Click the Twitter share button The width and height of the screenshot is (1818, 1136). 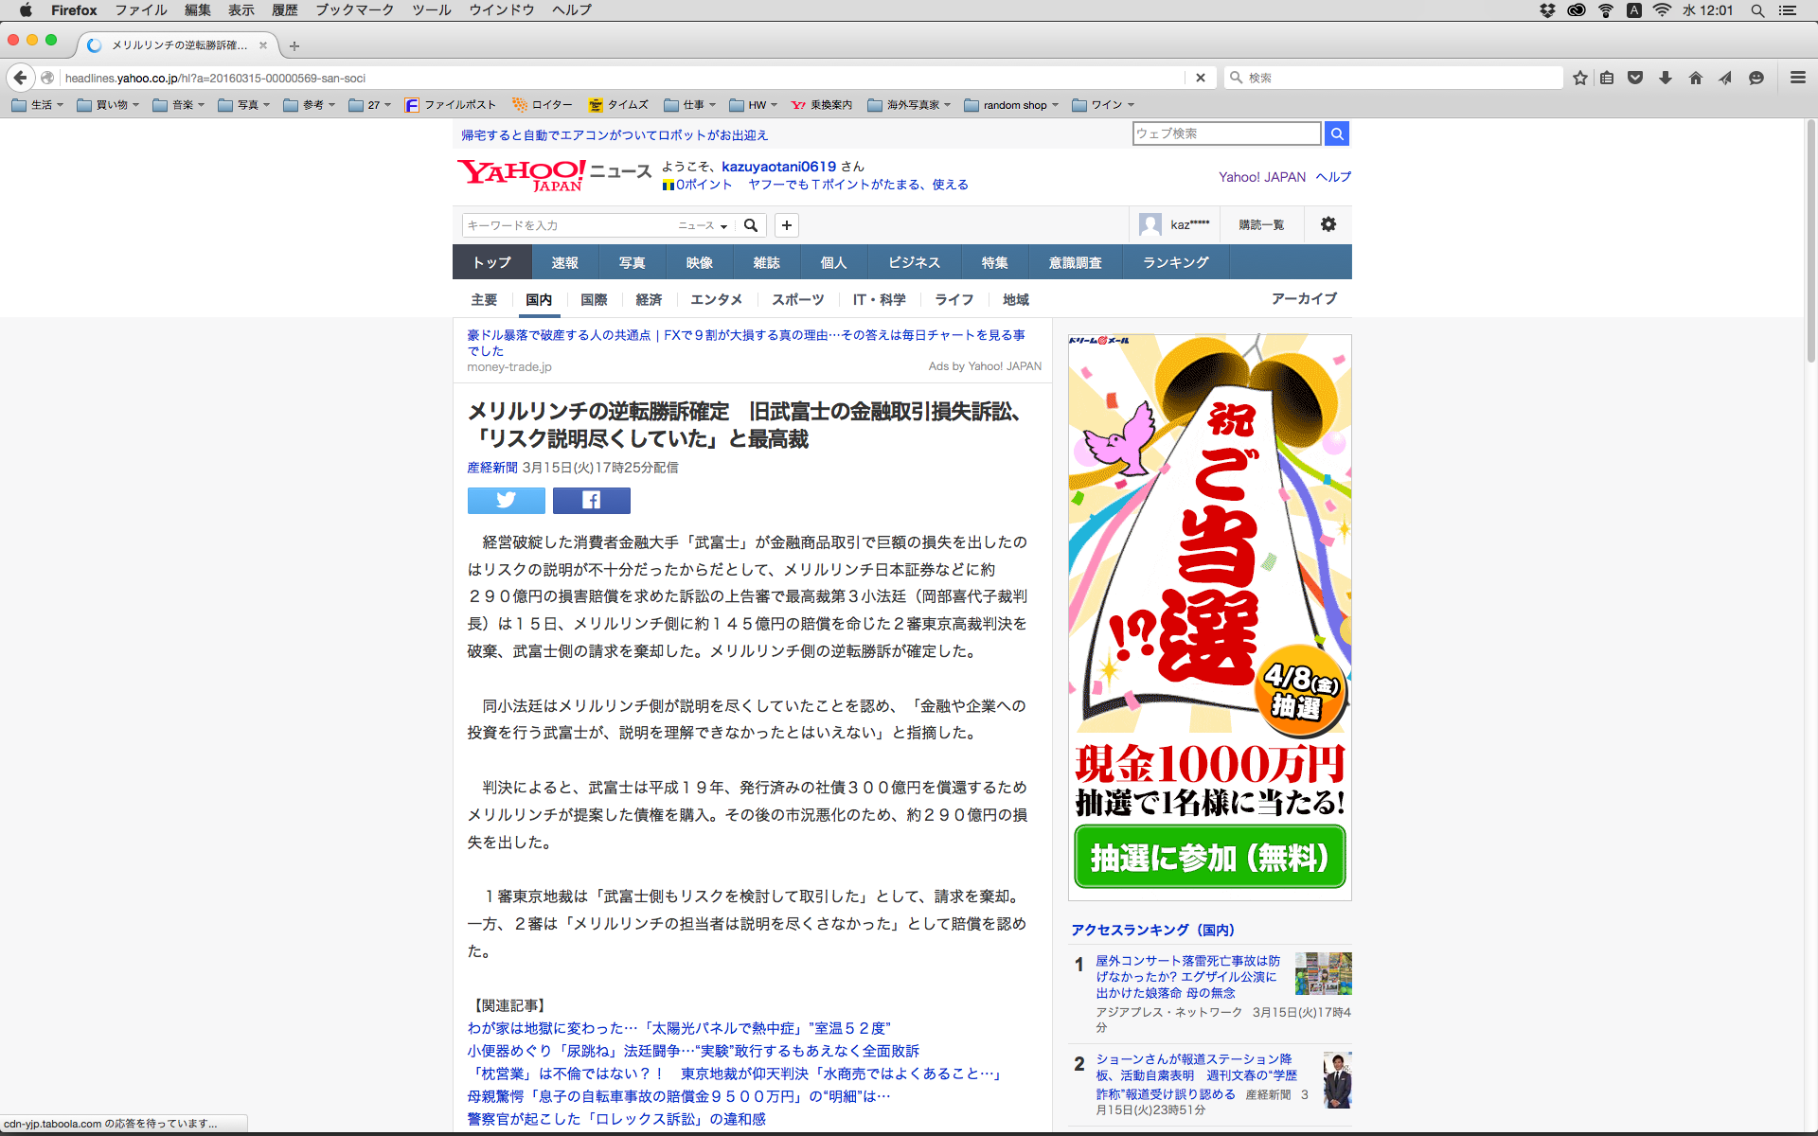point(506,500)
